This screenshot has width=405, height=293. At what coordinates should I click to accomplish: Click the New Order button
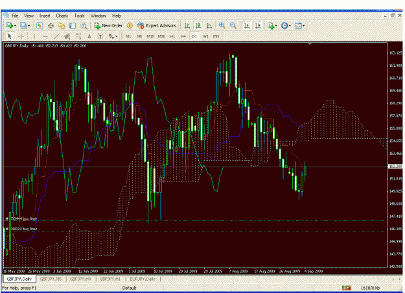pyautogui.click(x=108, y=25)
